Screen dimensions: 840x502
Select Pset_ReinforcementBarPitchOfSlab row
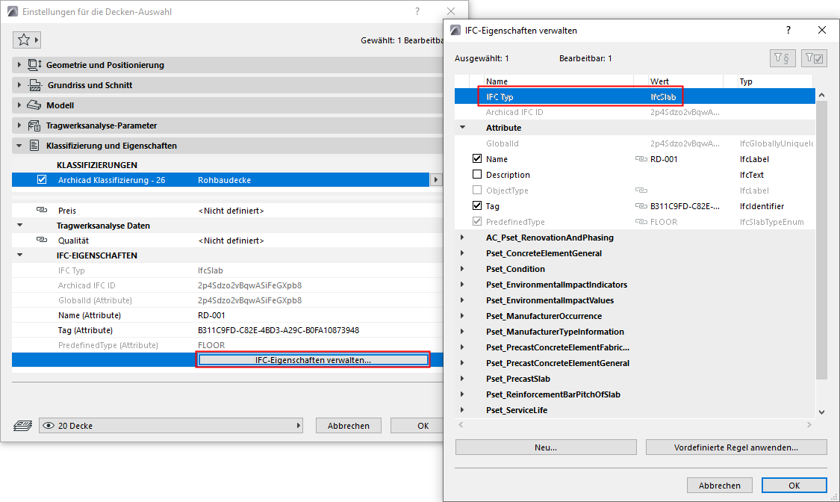[635, 394]
